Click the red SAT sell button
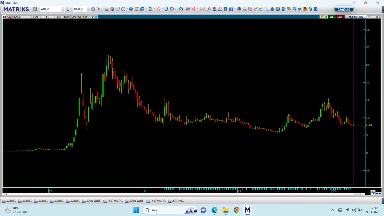Viewport: 384px width, 216px height. [x=340, y=17]
